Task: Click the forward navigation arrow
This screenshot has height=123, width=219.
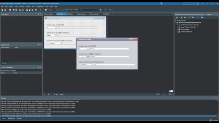Action: pyautogui.click(x=110, y=10)
